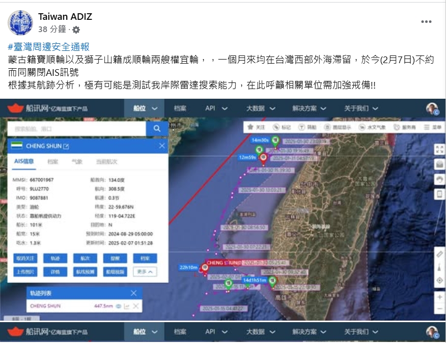
Task: Open the 服务商 toolbar item
Action: click(x=405, y=127)
